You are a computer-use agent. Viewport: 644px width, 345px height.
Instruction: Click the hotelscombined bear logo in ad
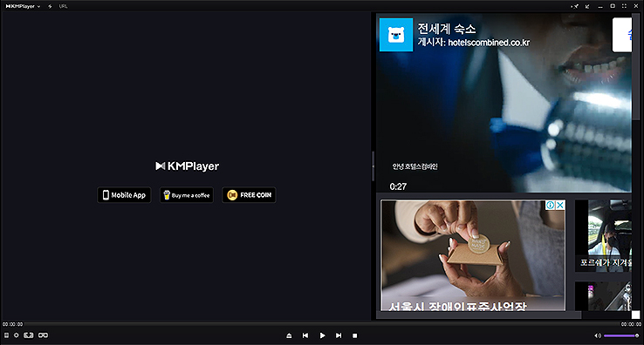tap(396, 35)
